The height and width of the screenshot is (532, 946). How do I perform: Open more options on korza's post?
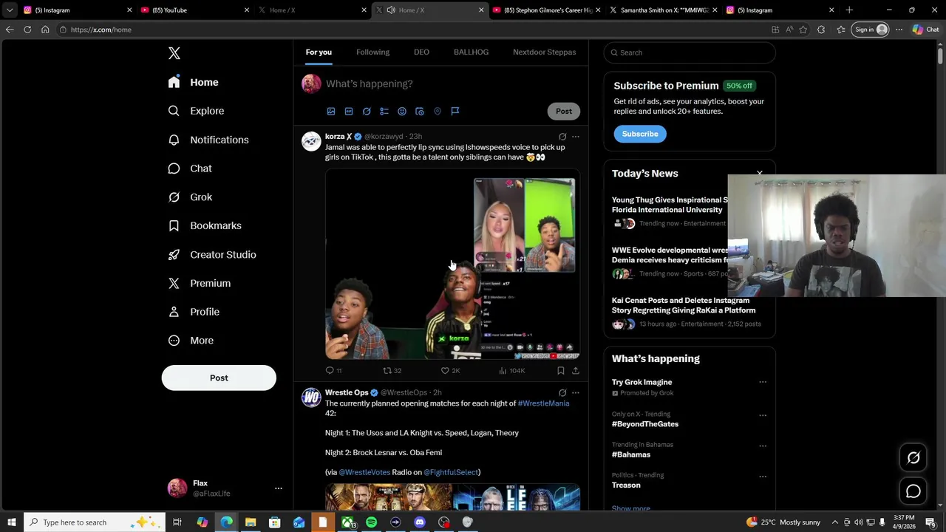(x=576, y=137)
